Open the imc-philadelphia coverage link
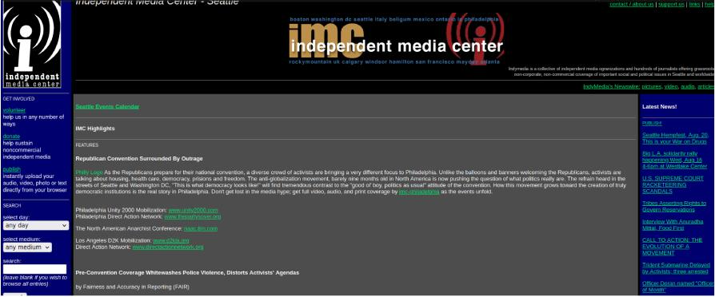This screenshot has width=715, height=297. (x=419, y=192)
